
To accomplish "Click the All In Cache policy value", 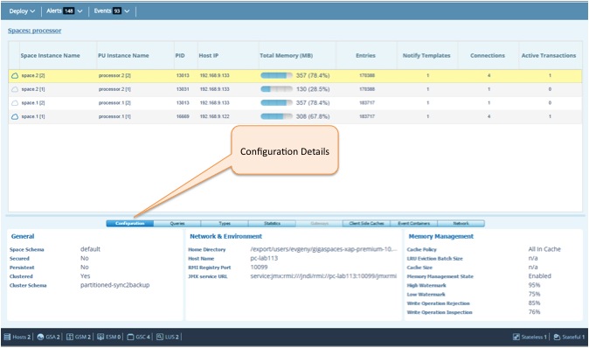I will [x=544, y=249].
